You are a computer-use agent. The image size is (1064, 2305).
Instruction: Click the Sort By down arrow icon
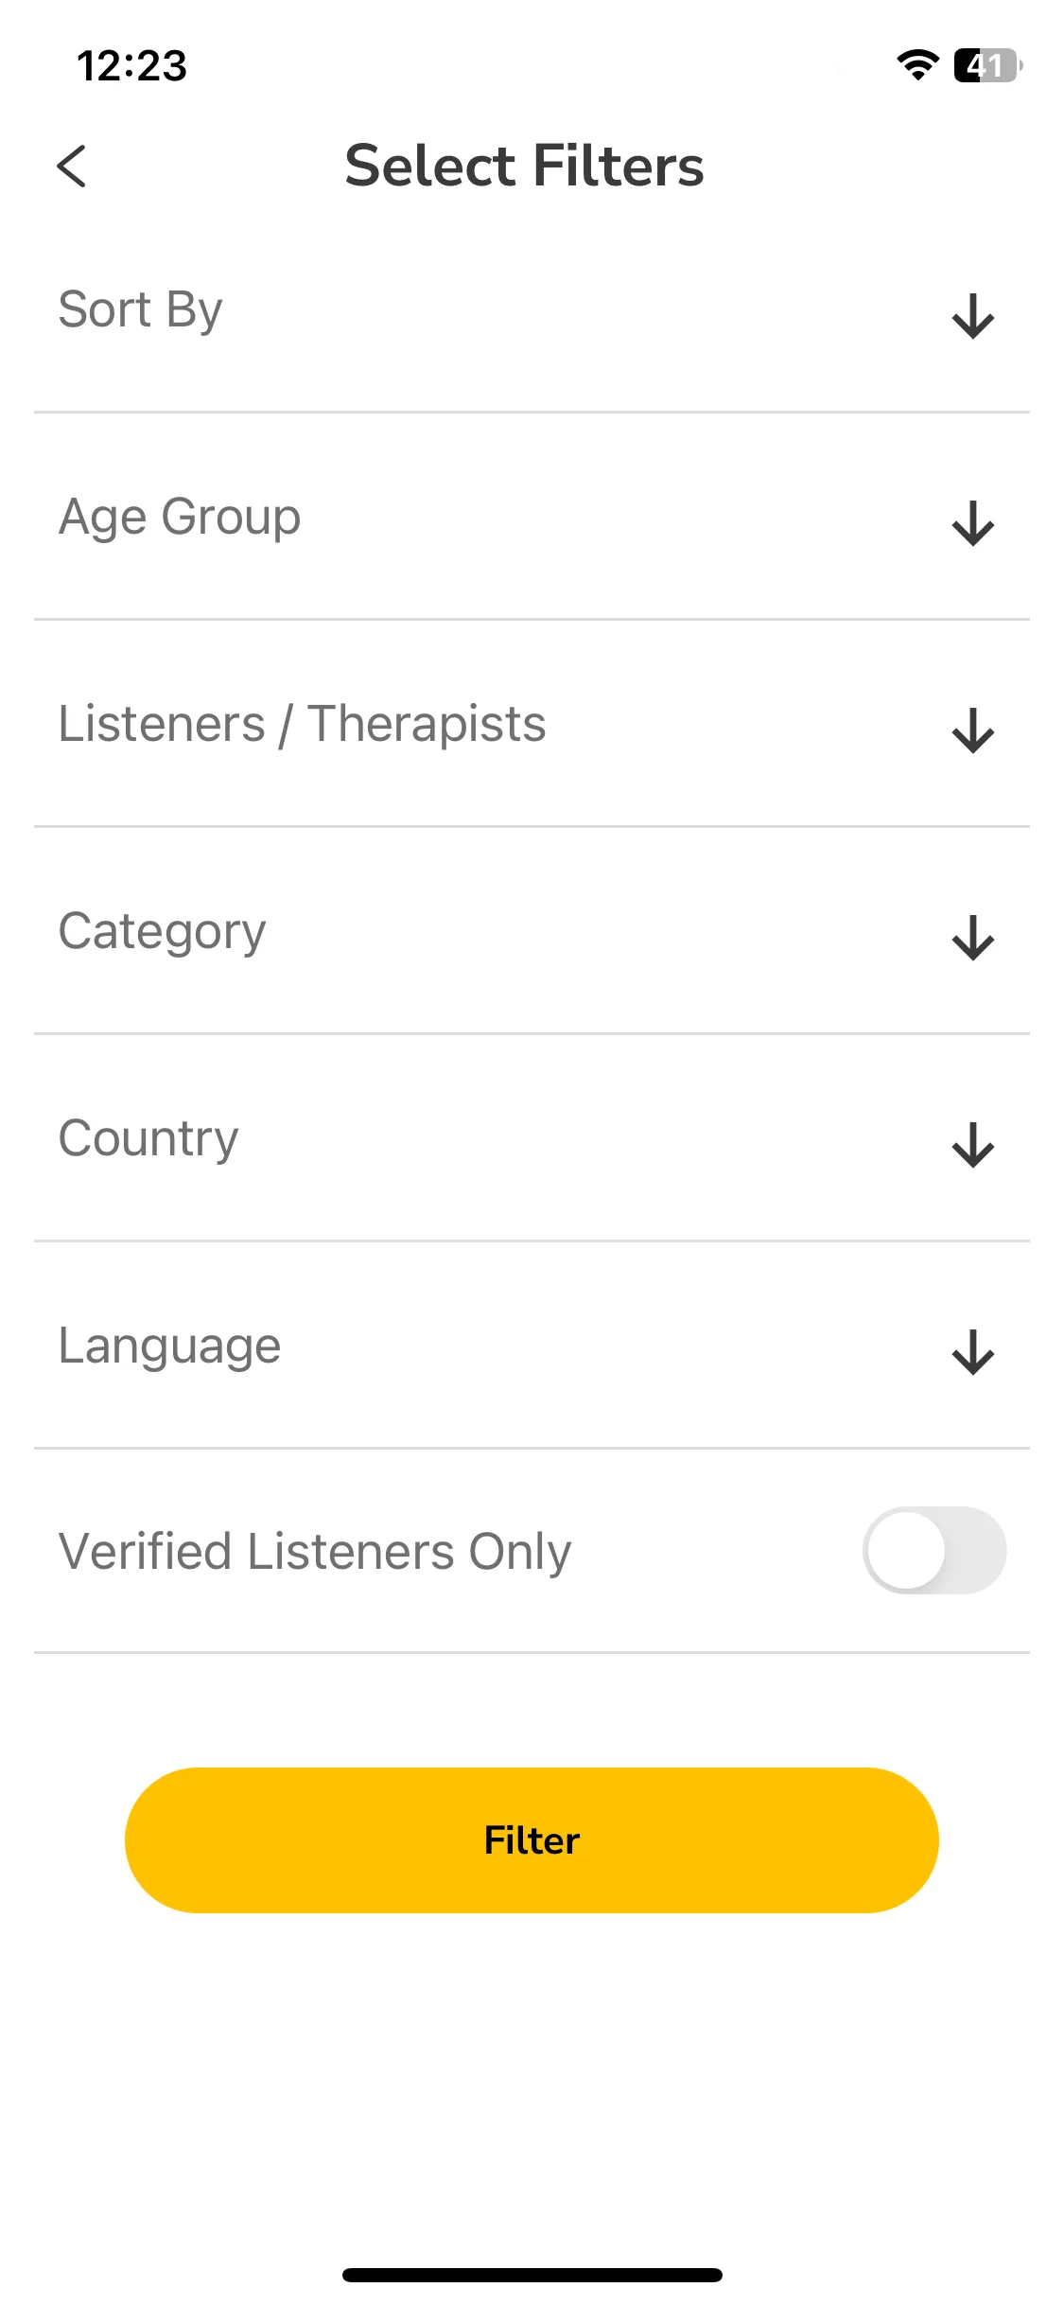tap(973, 316)
